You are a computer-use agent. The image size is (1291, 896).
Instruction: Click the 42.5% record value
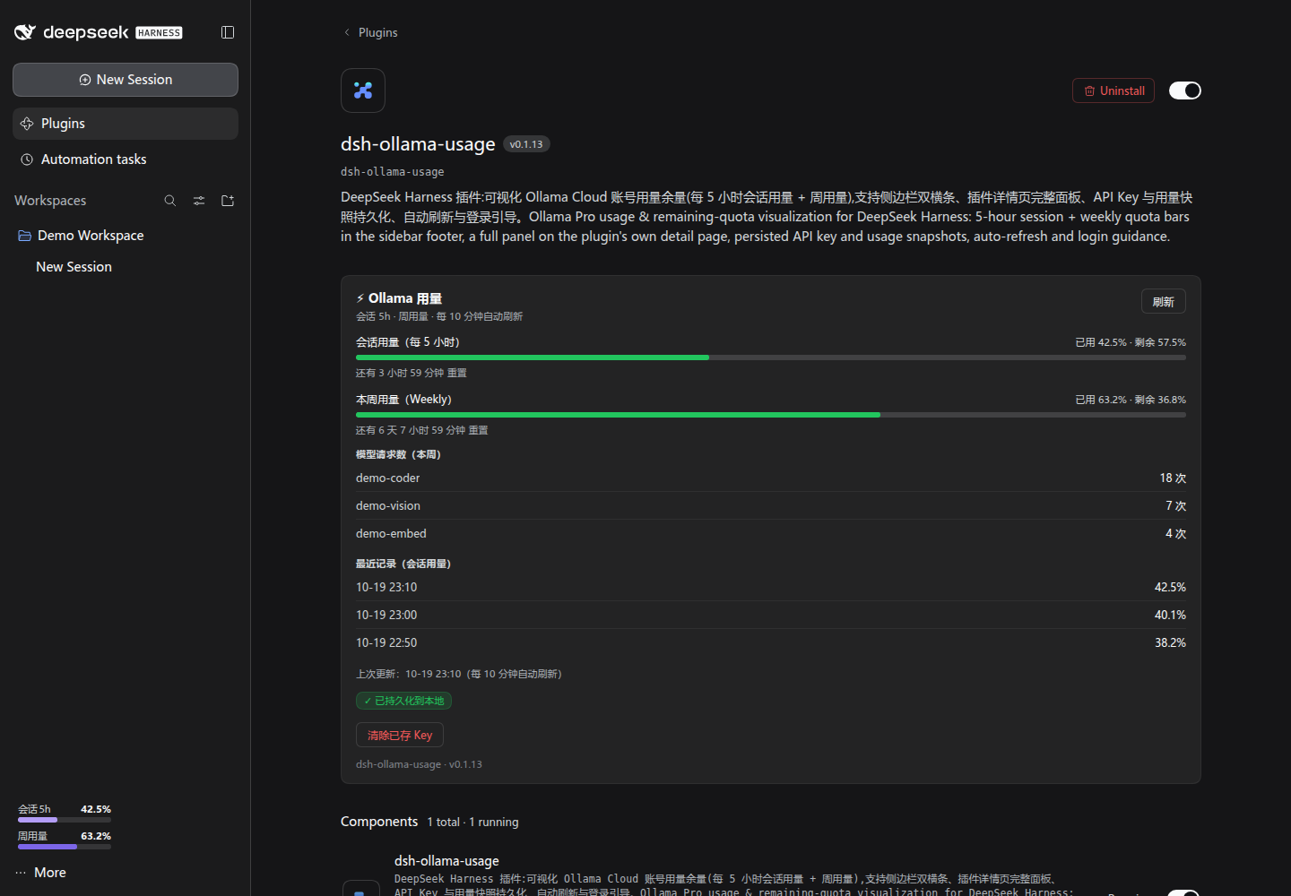[x=1170, y=588]
